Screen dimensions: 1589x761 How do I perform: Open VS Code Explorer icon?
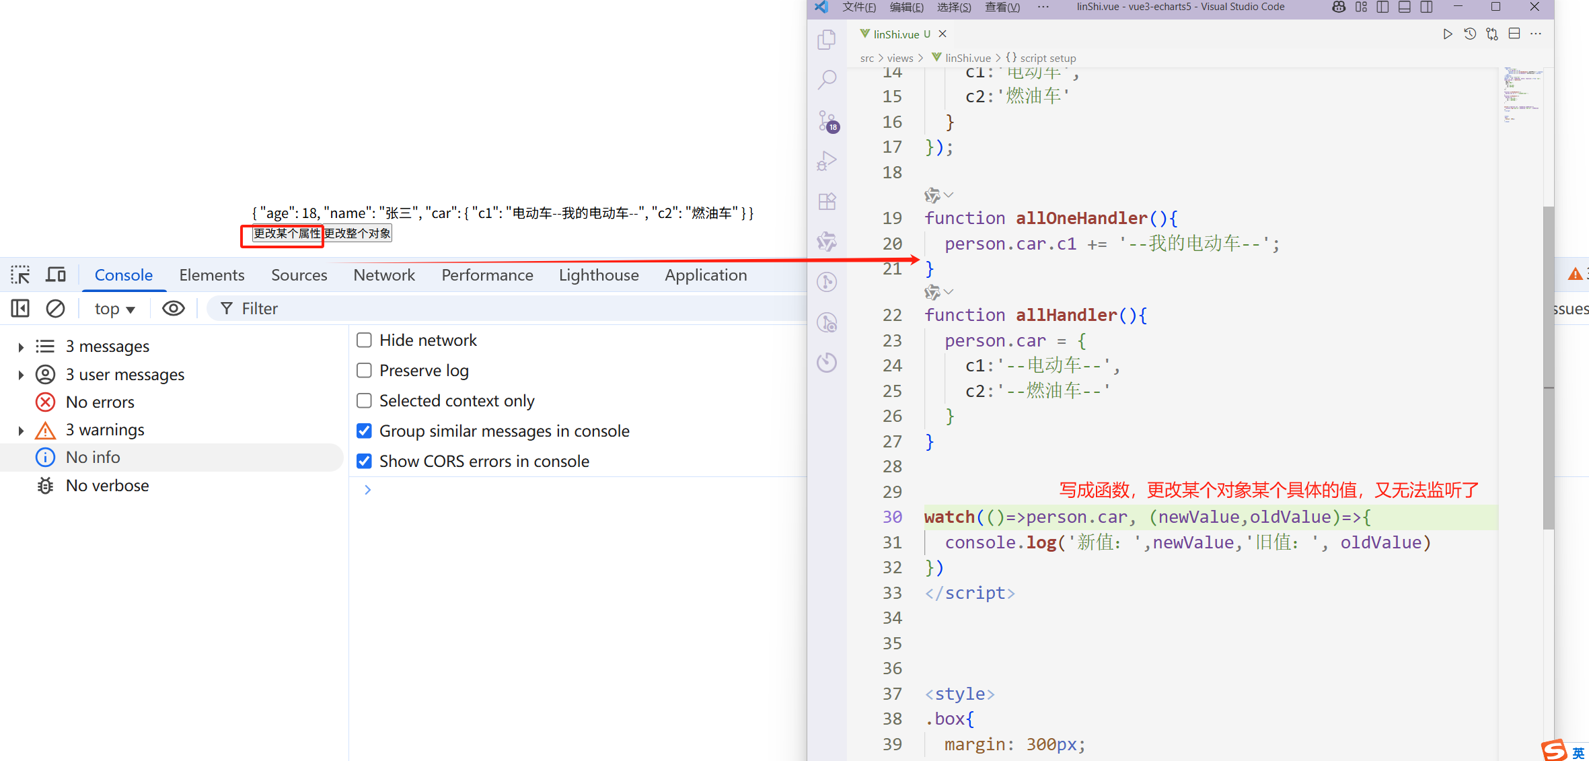point(827,40)
